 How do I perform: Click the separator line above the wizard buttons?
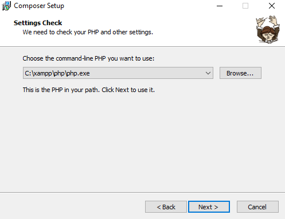[142, 192]
